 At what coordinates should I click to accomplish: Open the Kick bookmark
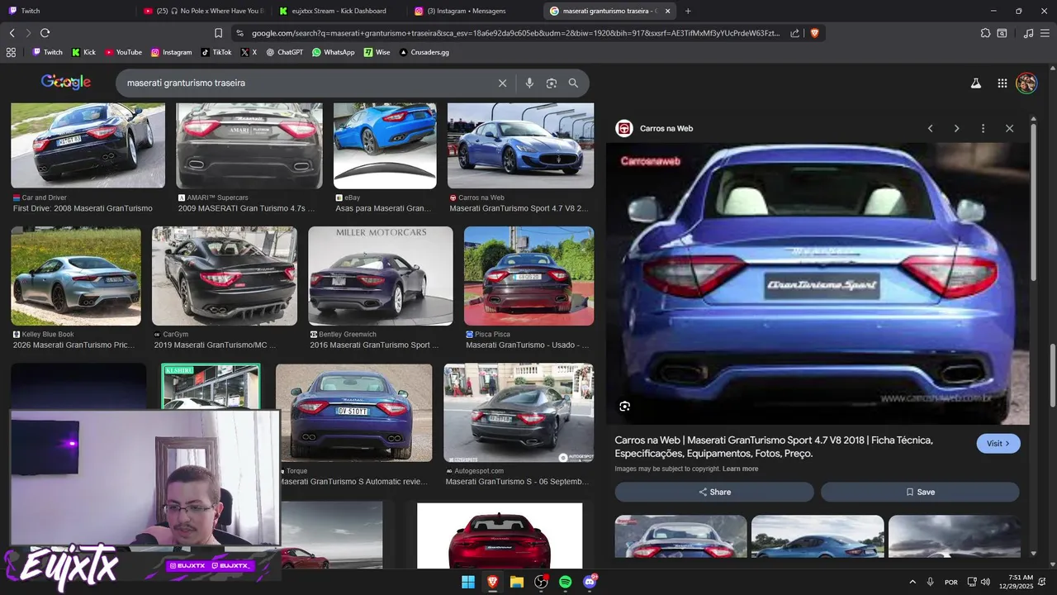pos(83,52)
